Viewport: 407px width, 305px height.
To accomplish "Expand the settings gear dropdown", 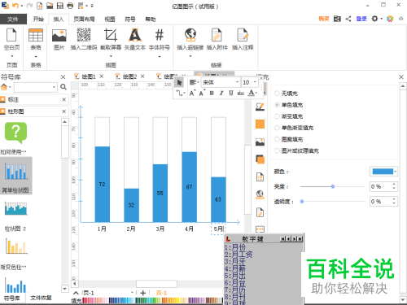I will click(381, 19).
